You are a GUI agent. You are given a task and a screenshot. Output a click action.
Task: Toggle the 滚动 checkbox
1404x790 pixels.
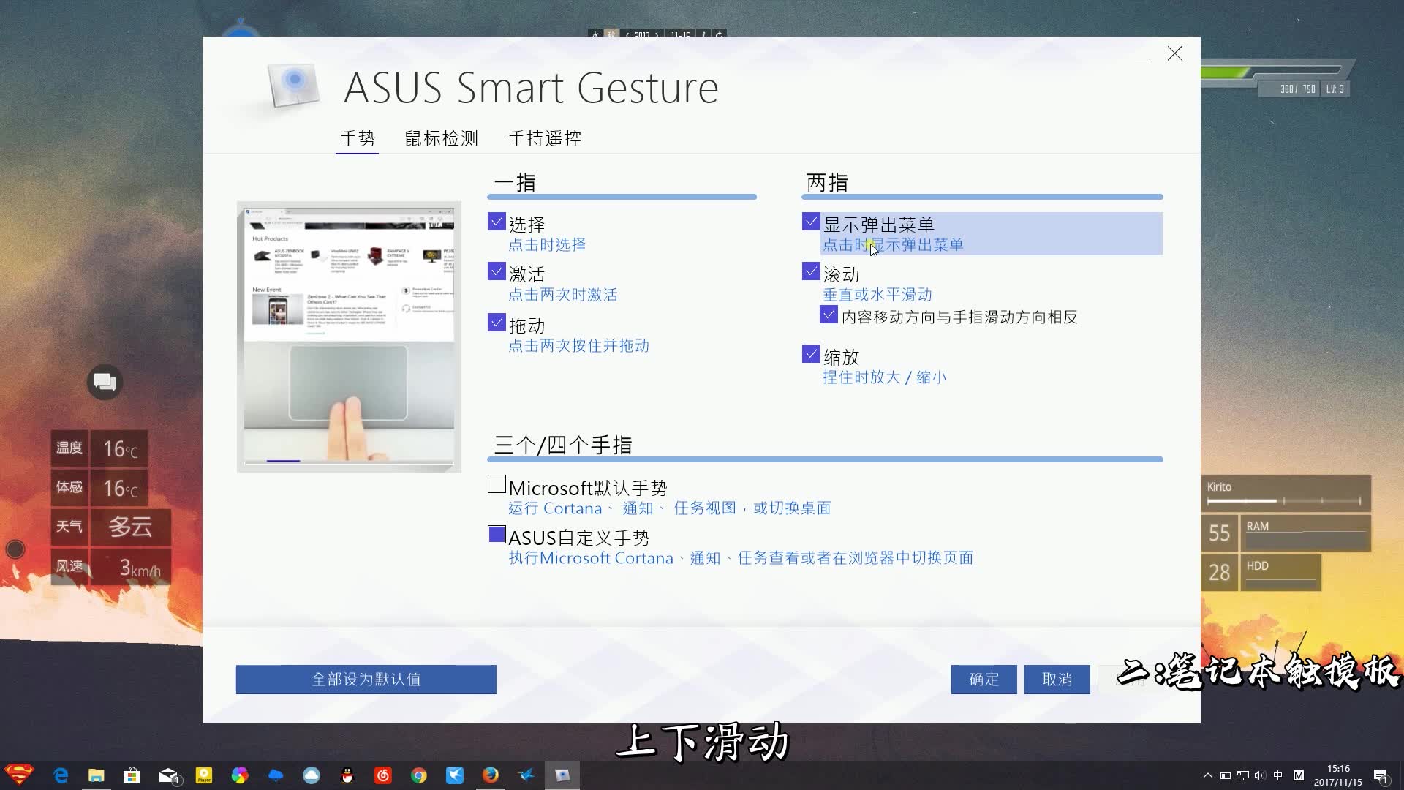811,272
